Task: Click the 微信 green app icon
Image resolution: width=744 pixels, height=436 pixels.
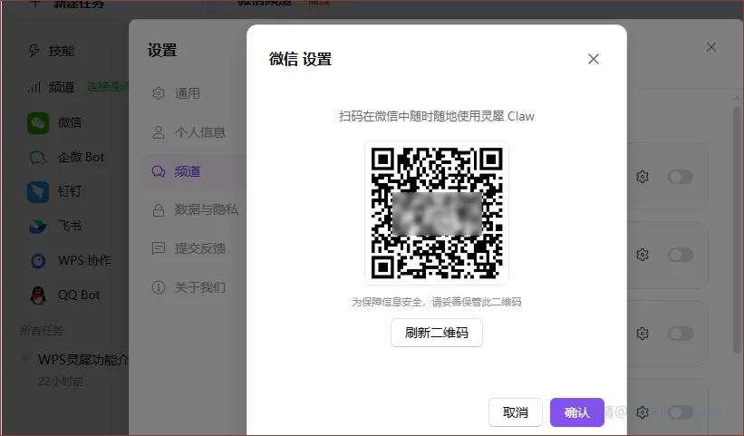Action: 38,123
